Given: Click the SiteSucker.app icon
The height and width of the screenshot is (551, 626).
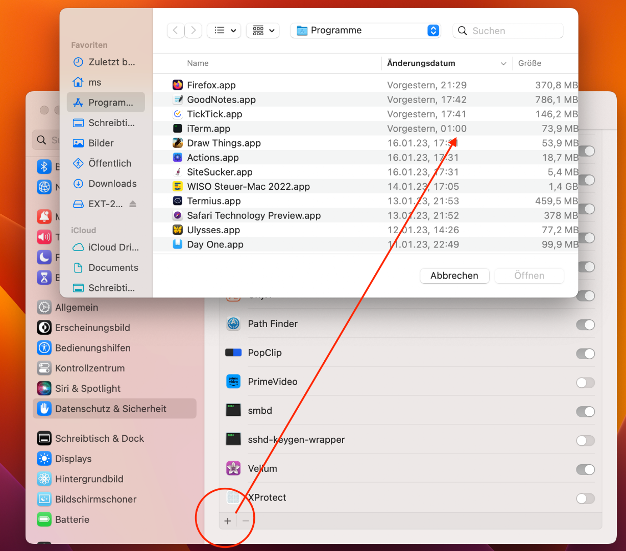Looking at the screenshot, I should tap(178, 172).
